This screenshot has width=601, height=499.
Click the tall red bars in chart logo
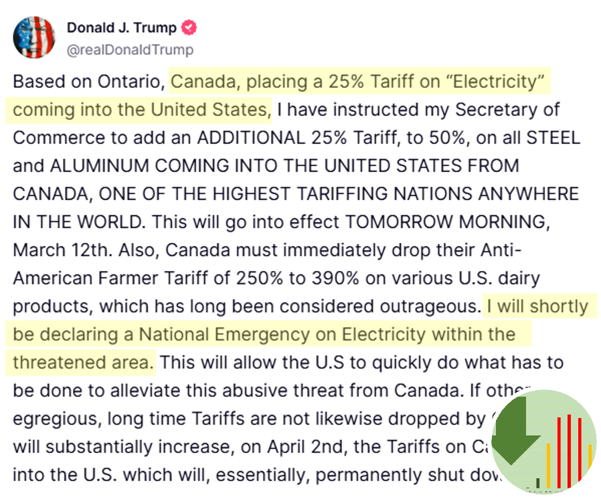click(x=569, y=450)
